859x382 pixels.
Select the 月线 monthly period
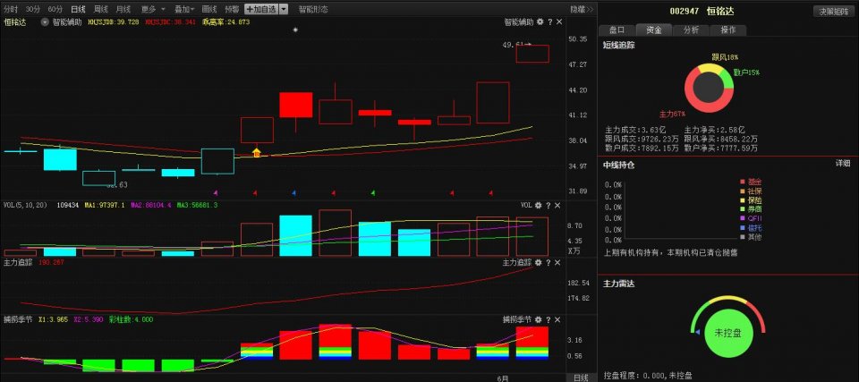123,9
